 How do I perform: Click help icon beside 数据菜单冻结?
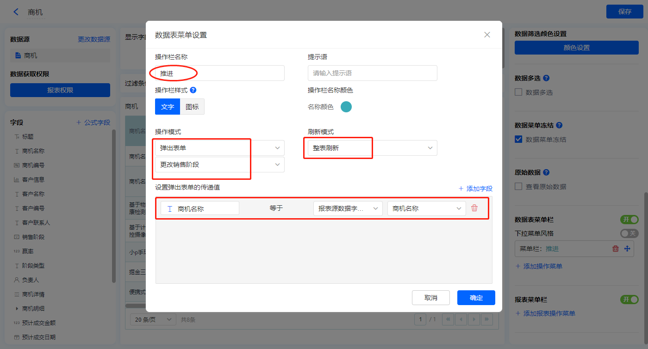(x=559, y=125)
